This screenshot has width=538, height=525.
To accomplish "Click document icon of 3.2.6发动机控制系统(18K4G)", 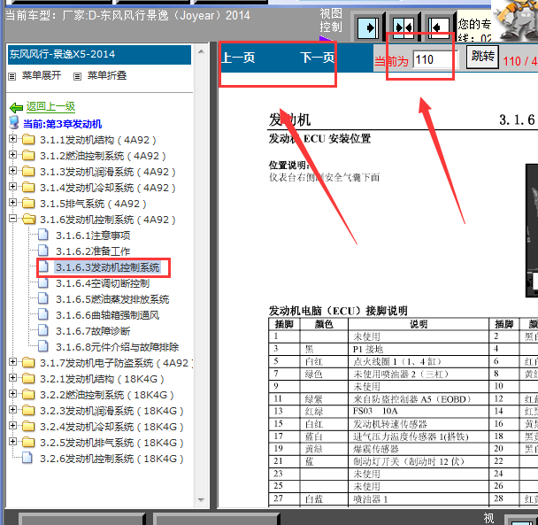I will point(27,458).
